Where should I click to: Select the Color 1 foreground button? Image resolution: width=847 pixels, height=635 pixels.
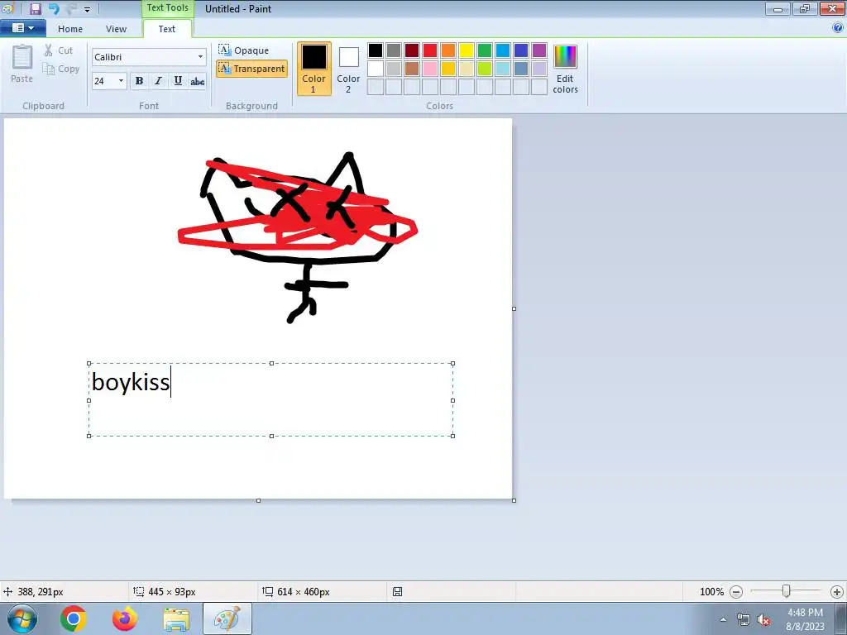tap(313, 69)
